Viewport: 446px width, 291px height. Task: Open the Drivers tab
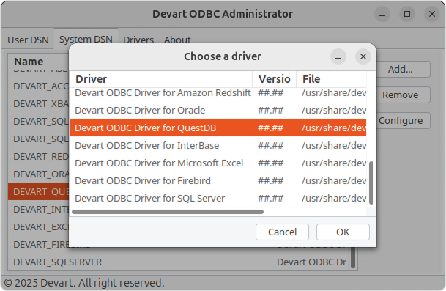pyautogui.click(x=138, y=40)
